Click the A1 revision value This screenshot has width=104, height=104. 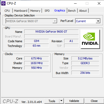coord(71,41)
